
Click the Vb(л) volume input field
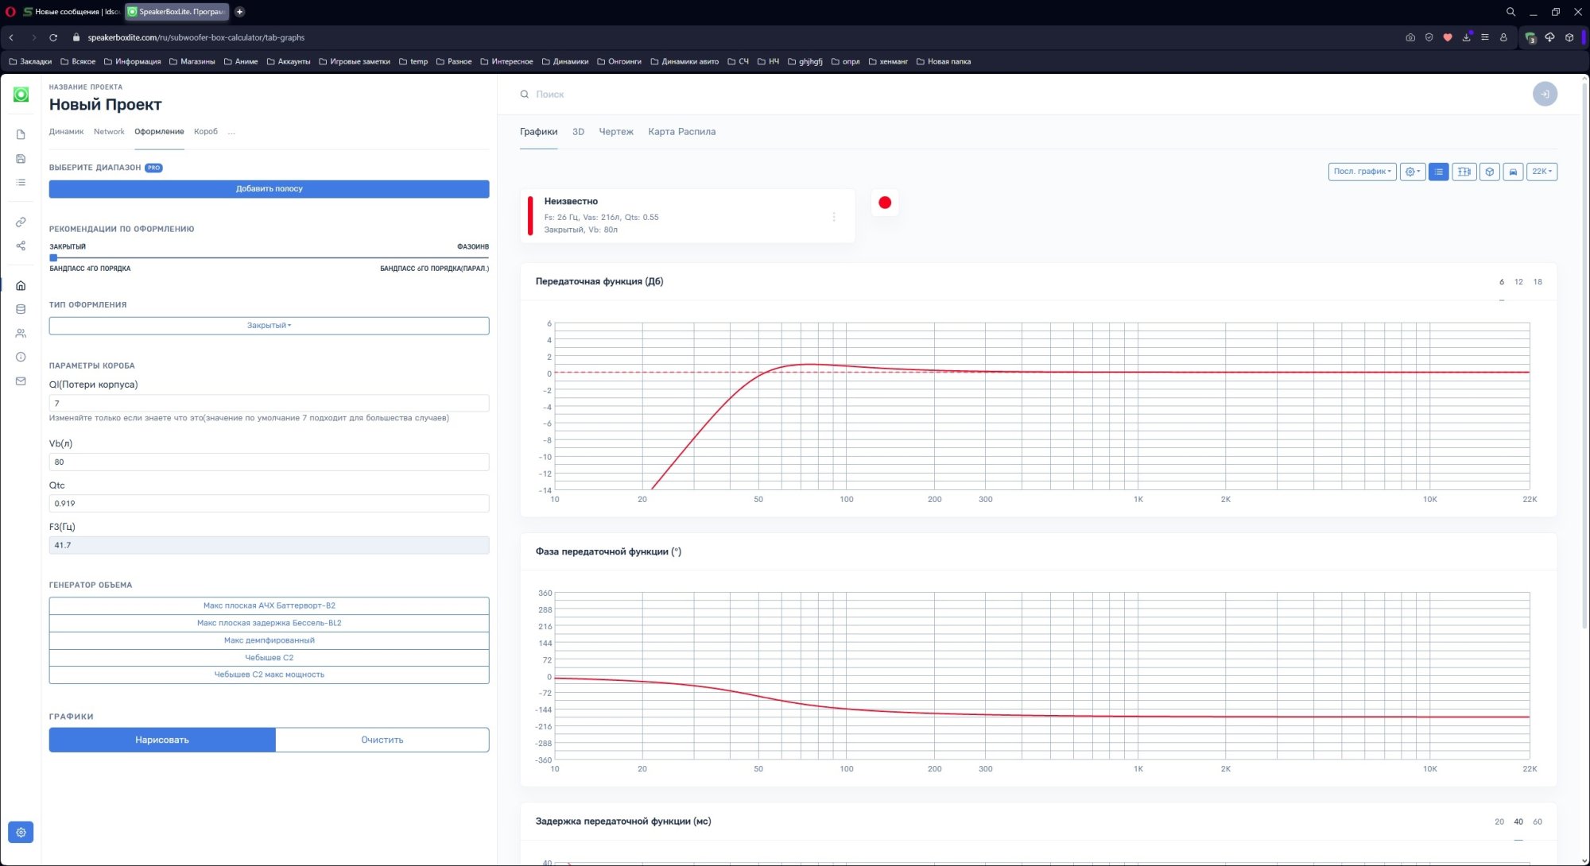point(269,462)
